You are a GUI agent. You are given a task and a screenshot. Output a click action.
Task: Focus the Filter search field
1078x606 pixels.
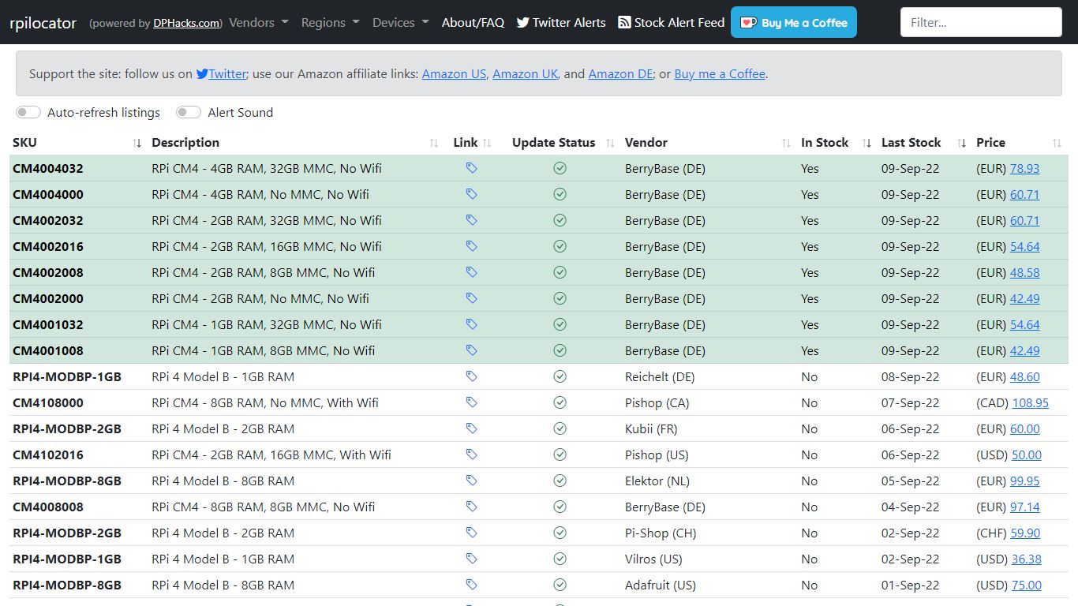[981, 22]
